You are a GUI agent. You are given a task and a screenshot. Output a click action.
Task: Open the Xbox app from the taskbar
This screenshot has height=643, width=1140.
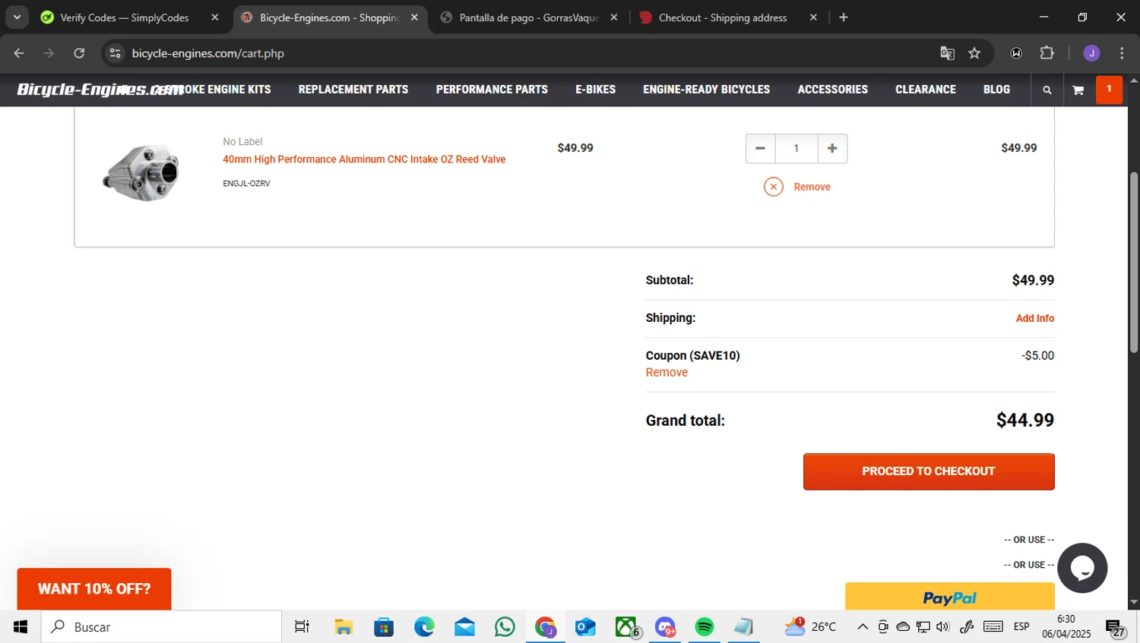pos(626,627)
